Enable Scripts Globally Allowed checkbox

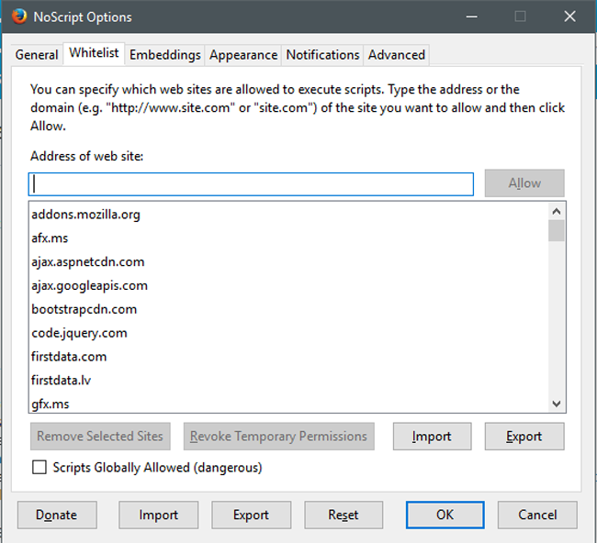(x=39, y=468)
